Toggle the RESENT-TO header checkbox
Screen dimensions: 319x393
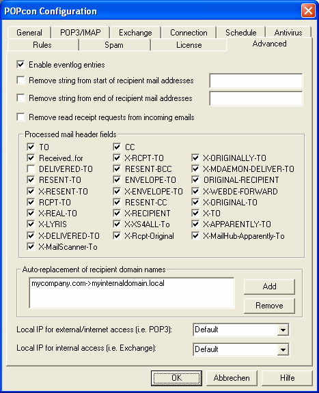pyautogui.click(x=31, y=179)
